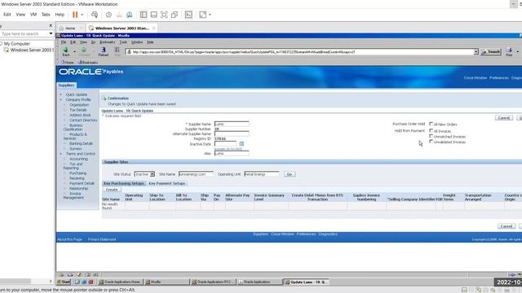Screen dimensions: 522x293
Task: Click the Mozilla Print icon
Action: tap(509, 51)
